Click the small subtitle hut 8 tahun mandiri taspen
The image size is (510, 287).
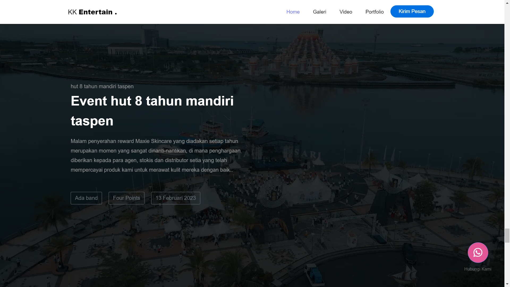[x=102, y=86]
